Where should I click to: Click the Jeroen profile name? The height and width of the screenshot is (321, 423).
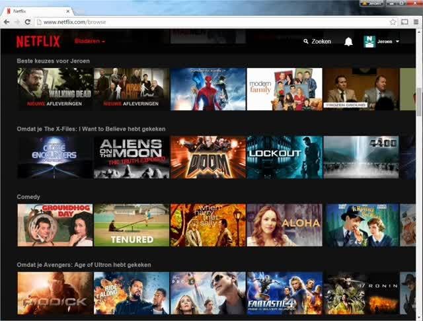click(385, 42)
